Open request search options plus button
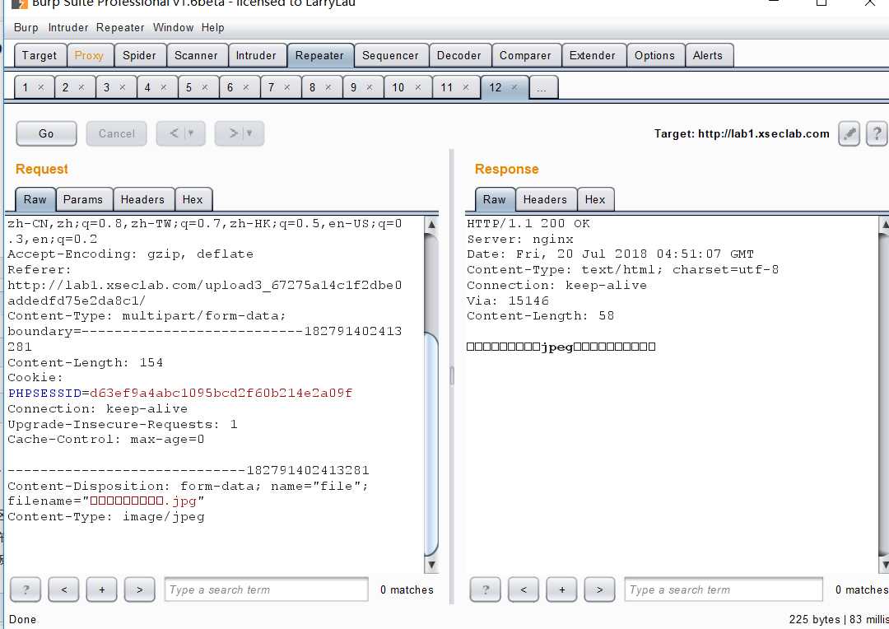This screenshot has height=629, width=889. (x=101, y=589)
